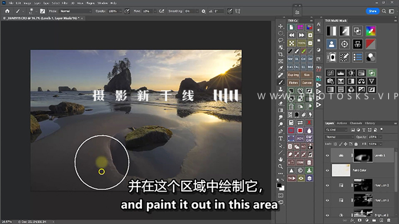
Task: Click the TK rewind double-arrow button
Action: click(291, 35)
